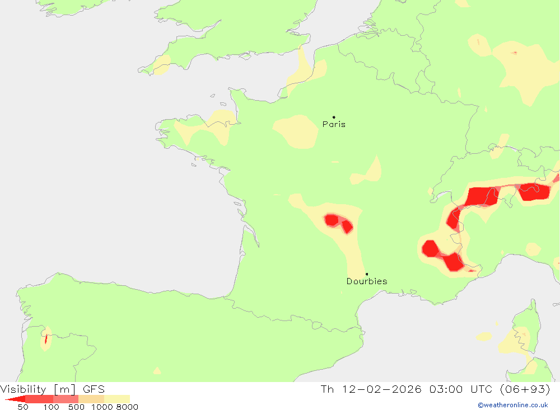Click the legend value '500'
The width and height of the screenshot is (560, 410).
tap(76, 407)
